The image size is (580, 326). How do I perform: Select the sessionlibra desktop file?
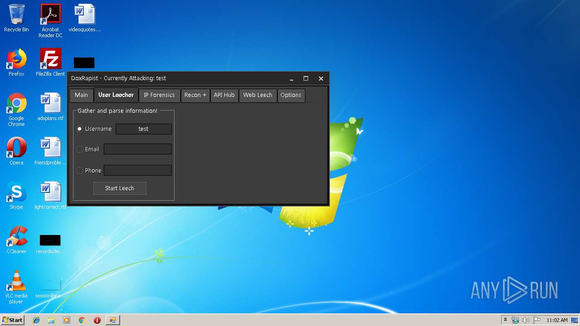50,288
